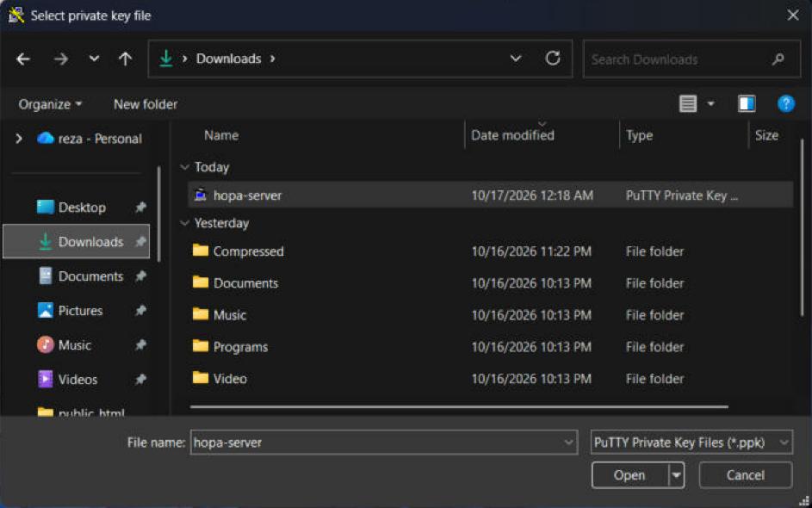Open the Organize menu
Screen dimensions: 812x508
[x=50, y=104]
